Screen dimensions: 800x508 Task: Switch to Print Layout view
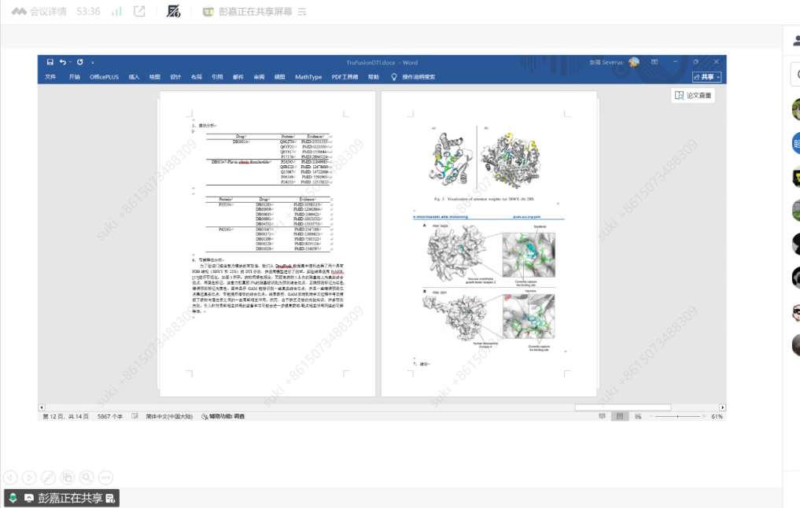pyautogui.click(x=620, y=416)
